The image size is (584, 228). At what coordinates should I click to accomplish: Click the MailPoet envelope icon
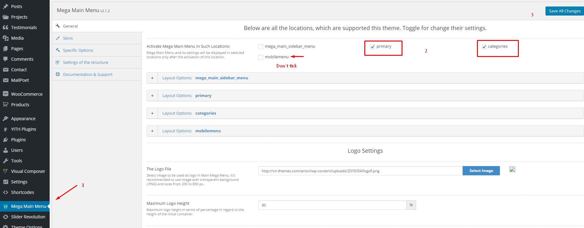pyautogui.click(x=6, y=80)
